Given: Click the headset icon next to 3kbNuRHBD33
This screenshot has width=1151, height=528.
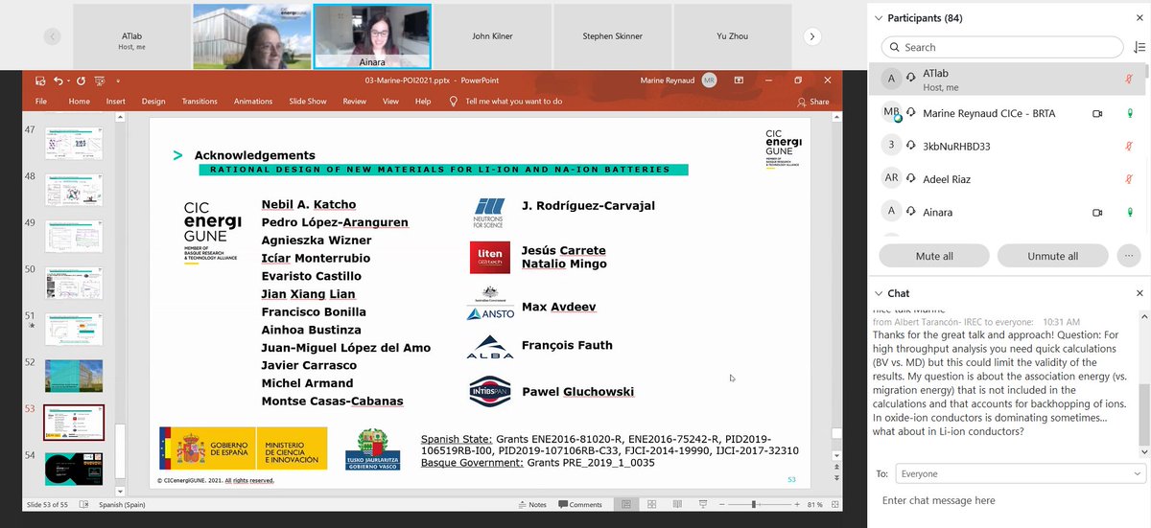Looking at the screenshot, I should 911,146.
